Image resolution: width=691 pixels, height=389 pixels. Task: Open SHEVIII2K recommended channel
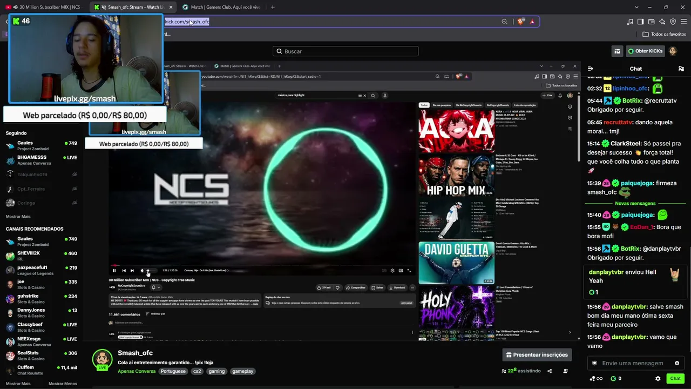click(x=42, y=256)
